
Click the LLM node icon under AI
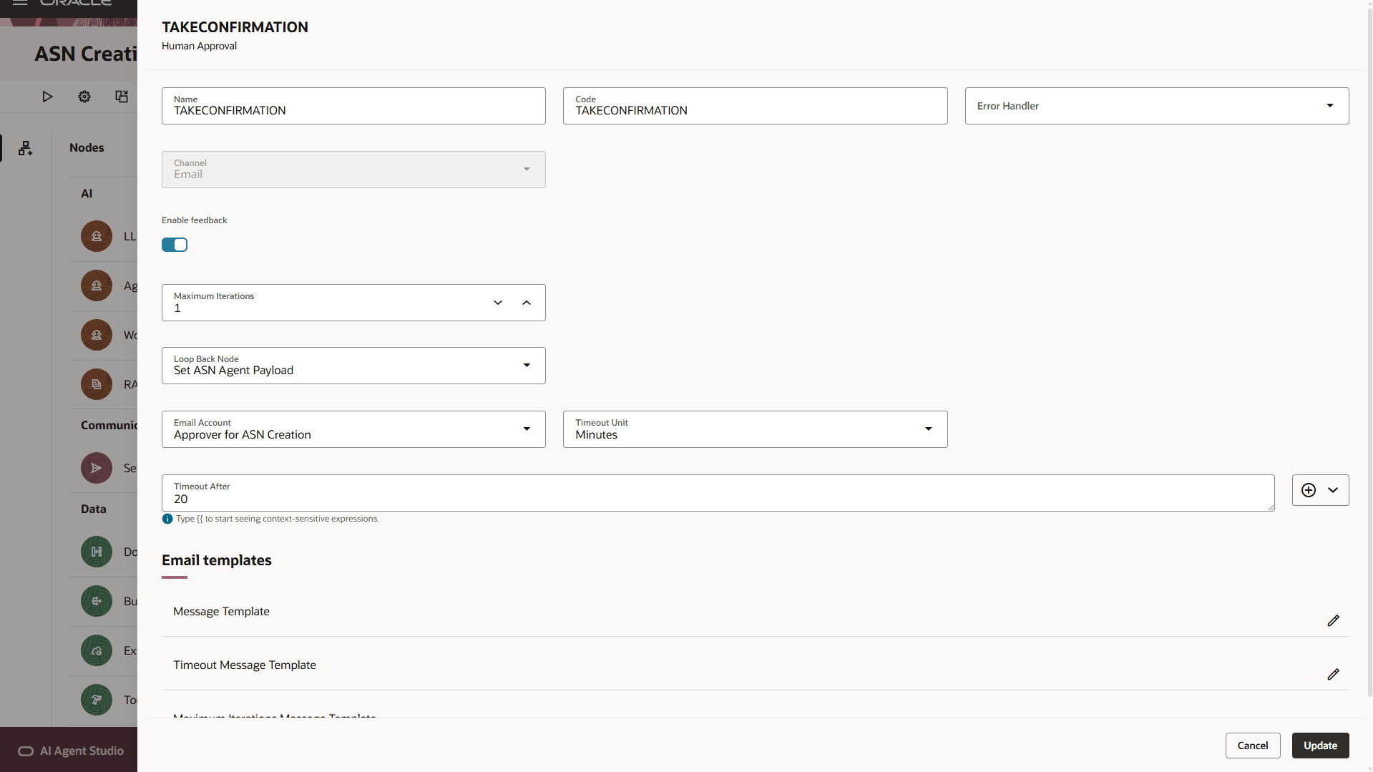tap(96, 236)
